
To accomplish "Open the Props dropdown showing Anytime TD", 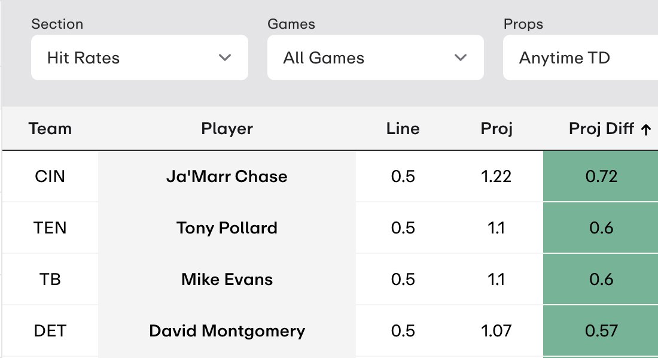I will 580,57.
